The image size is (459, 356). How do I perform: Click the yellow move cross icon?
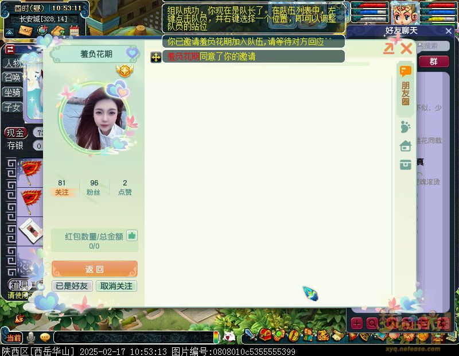coord(156,57)
